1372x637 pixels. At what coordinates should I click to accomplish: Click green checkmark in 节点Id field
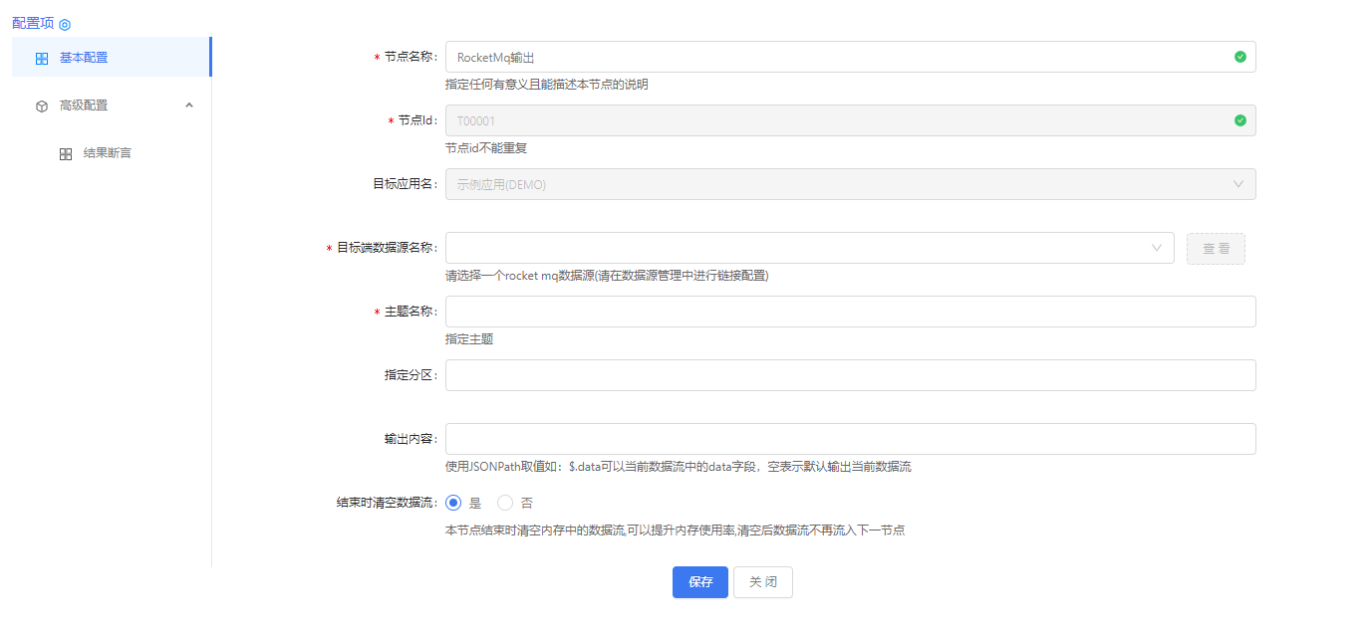[1239, 120]
